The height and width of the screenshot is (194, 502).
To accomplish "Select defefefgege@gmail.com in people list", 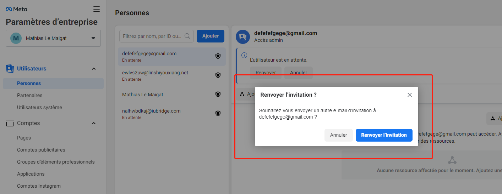I will 172,57.
